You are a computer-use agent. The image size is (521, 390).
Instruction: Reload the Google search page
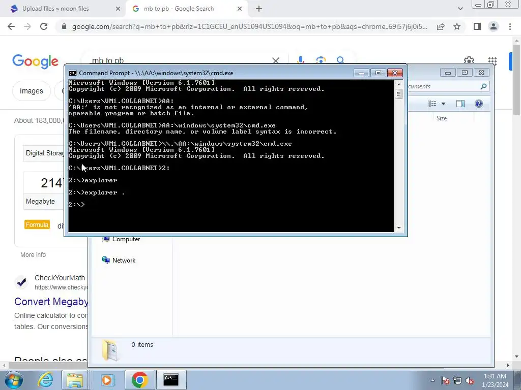point(44,26)
